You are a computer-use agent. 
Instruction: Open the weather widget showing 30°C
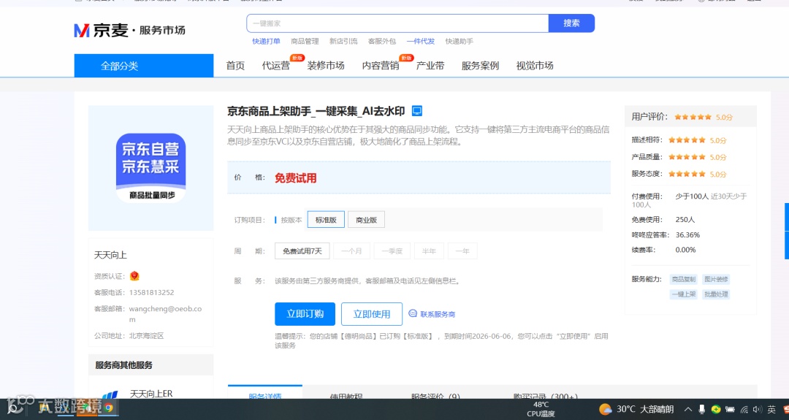click(x=636, y=409)
